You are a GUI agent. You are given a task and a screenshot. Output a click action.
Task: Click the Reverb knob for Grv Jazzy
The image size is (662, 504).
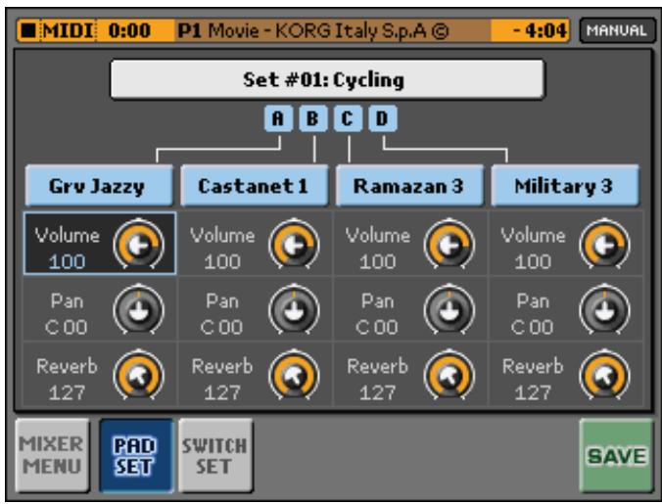[x=139, y=375]
